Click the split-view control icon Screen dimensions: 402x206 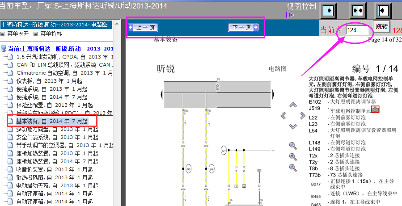coord(357,11)
